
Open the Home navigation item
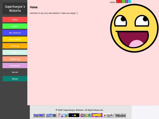tap(15, 19)
